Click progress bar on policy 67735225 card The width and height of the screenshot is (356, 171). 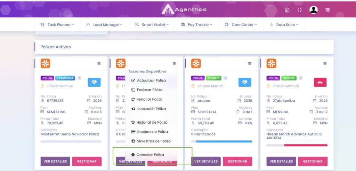click(71, 141)
